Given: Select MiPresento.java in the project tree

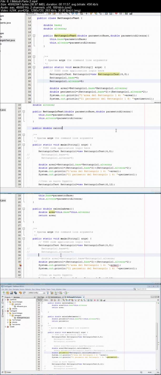Looking at the screenshot, I should 22,306.
